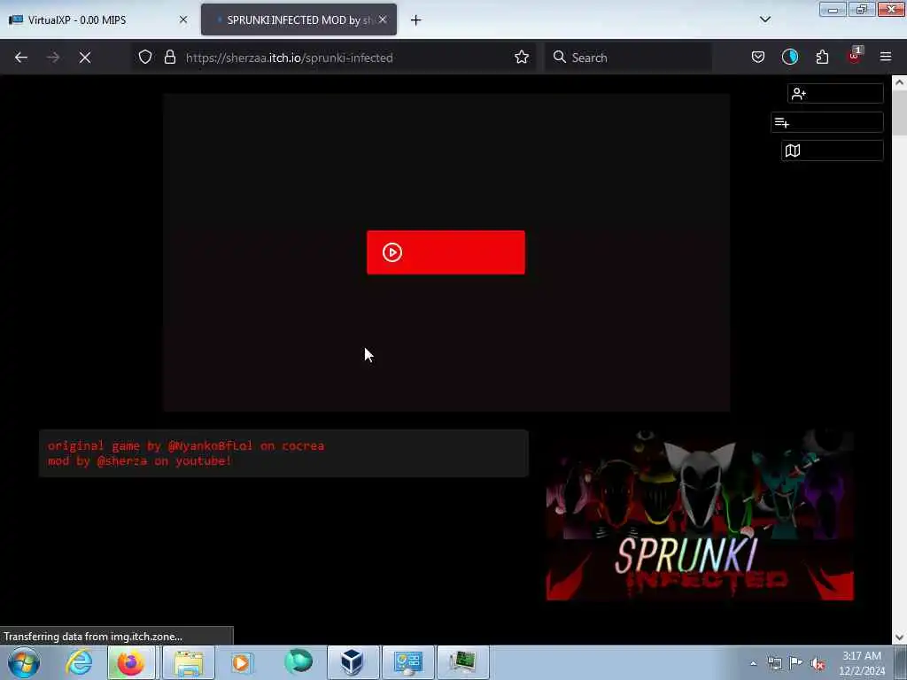Click the address bar URL
The width and height of the screenshot is (907, 680).
pos(290,58)
